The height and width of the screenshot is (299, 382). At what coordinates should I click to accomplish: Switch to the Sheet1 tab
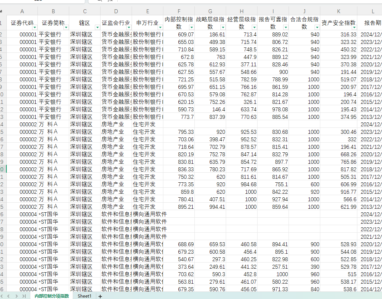(84, 296)
